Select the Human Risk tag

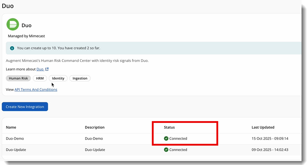click(x=18, y=78)
